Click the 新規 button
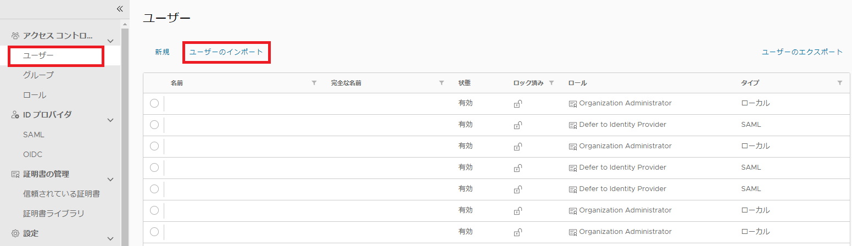The image size is (852, 246). (162, 52)
